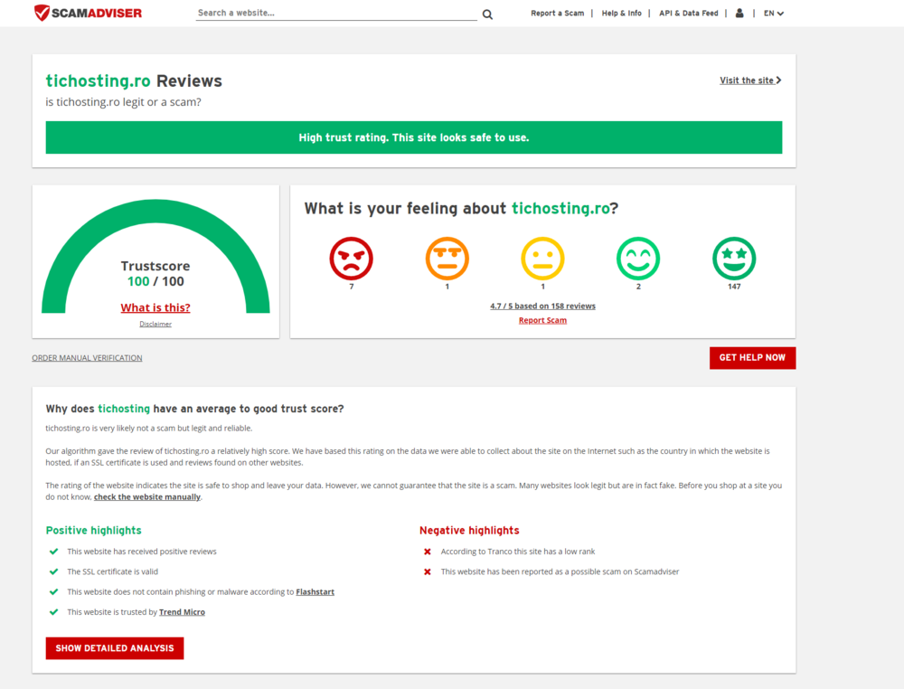Click checkmark next to positive reviews highlight

[x=53, y=552]
